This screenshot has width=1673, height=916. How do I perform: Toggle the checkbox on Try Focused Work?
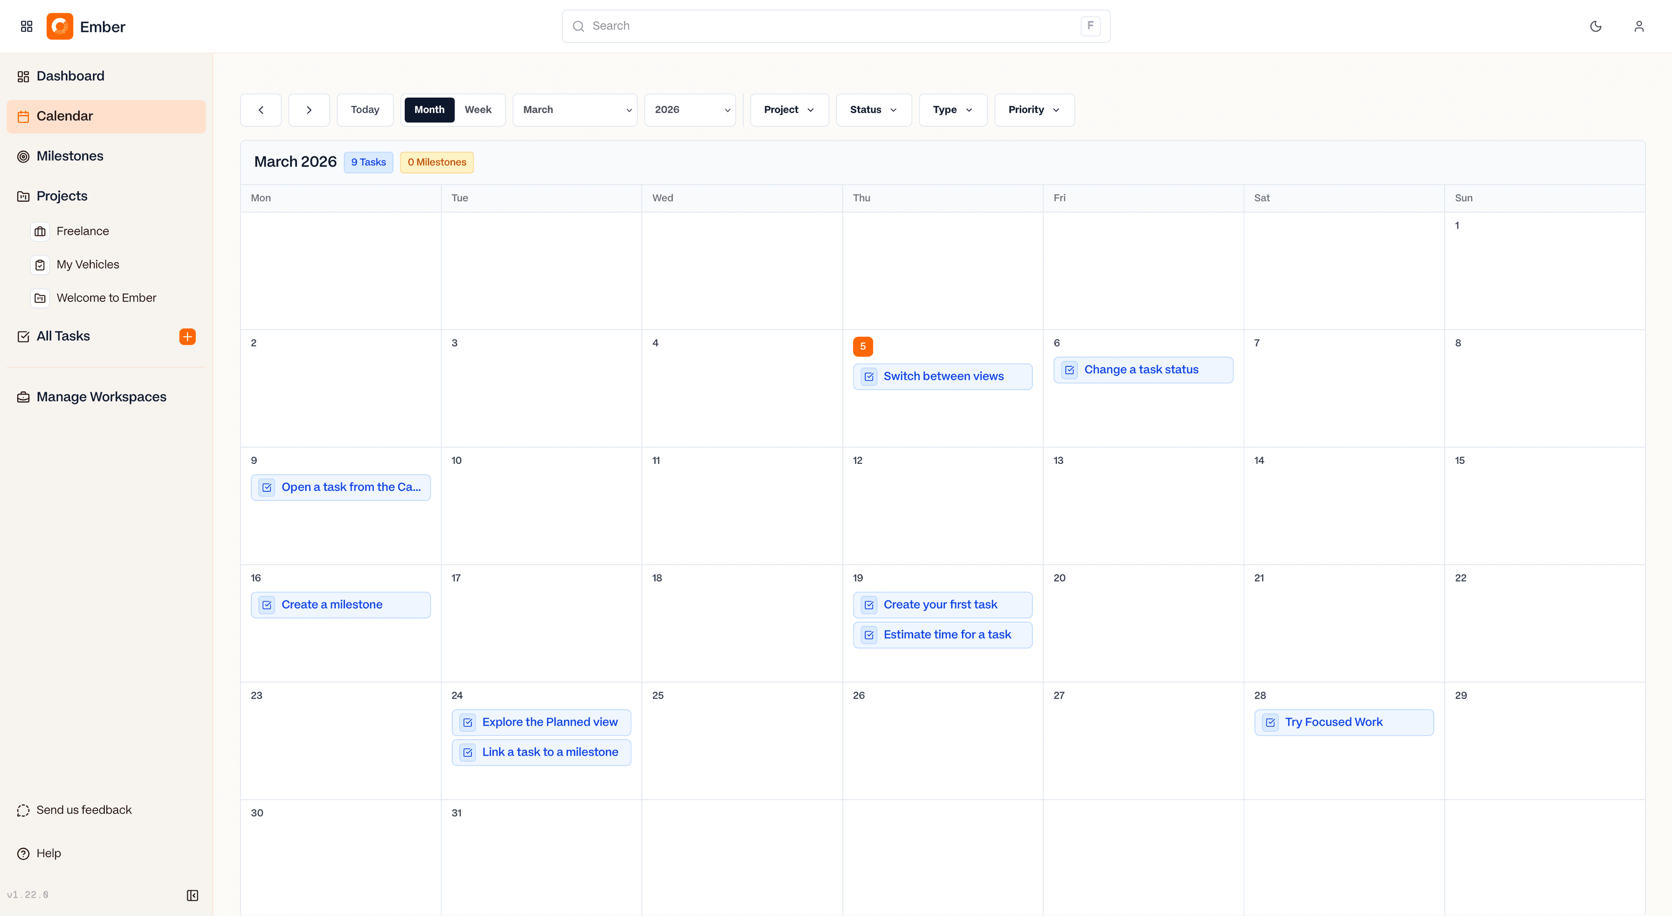tap(1270, 722)
